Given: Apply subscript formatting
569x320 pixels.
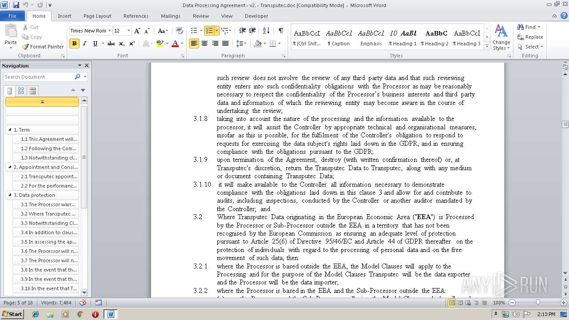Looking at the screenshot, I should [x=122, y=44].
